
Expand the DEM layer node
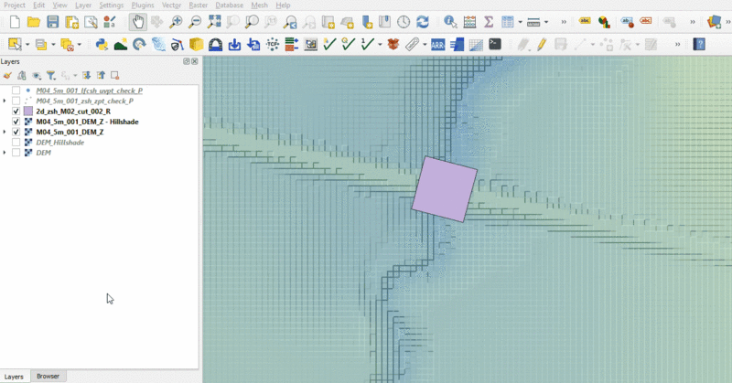click(x=5, y=153)
